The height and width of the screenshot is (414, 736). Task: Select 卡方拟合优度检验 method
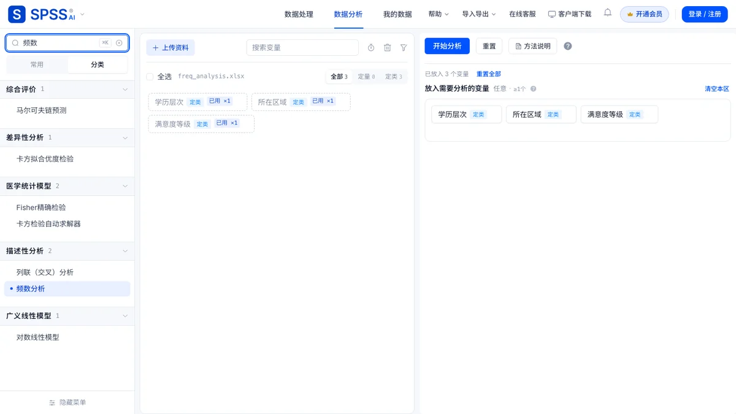point(45,159)
